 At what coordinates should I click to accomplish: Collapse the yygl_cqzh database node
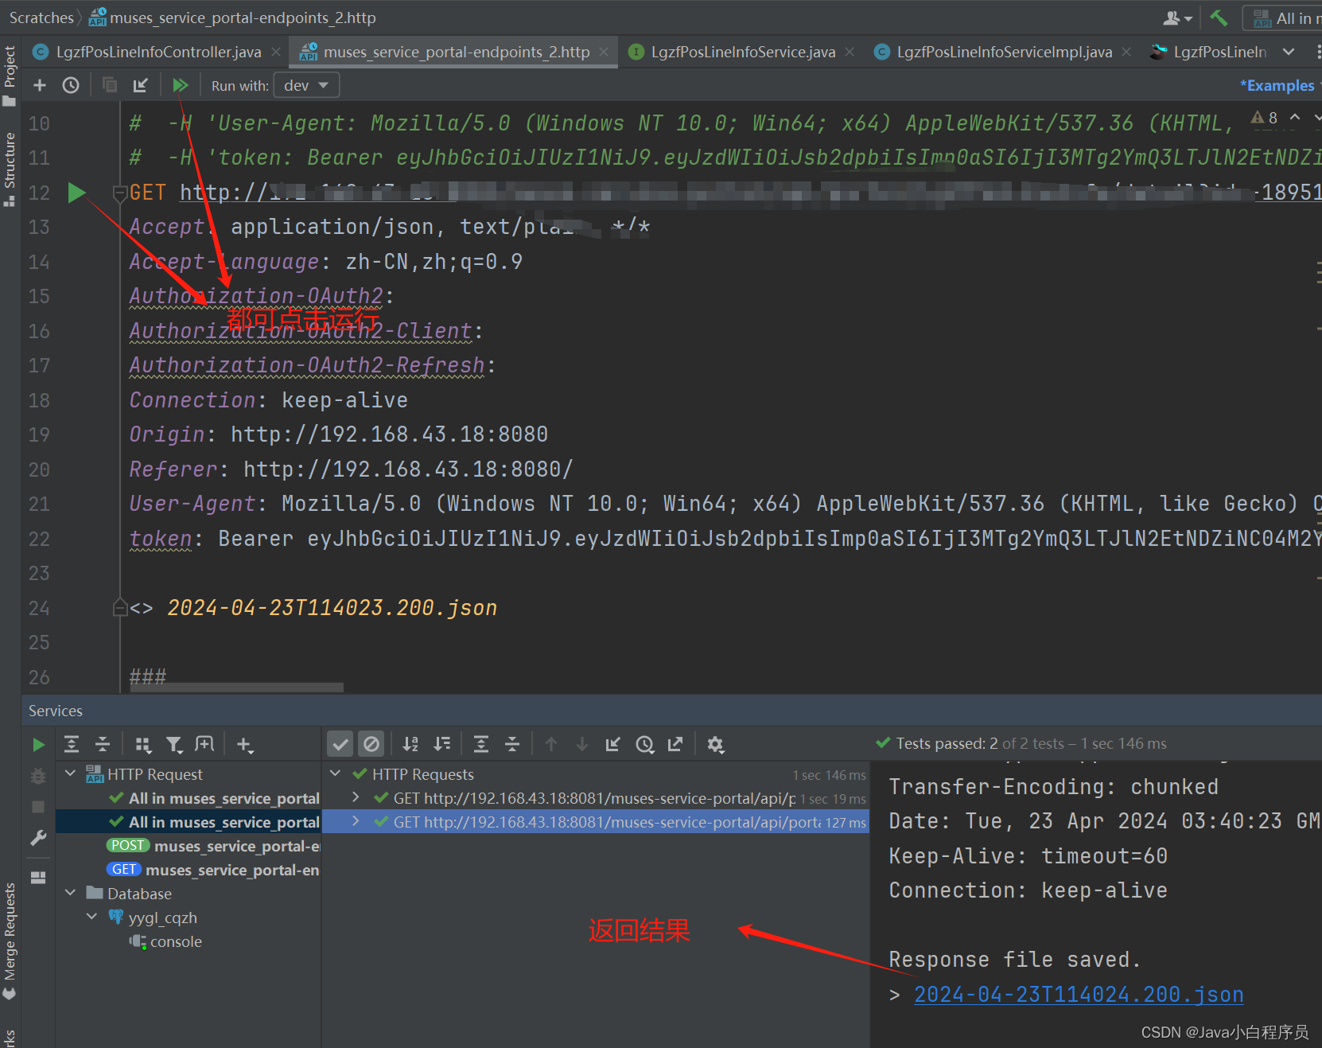92,917
